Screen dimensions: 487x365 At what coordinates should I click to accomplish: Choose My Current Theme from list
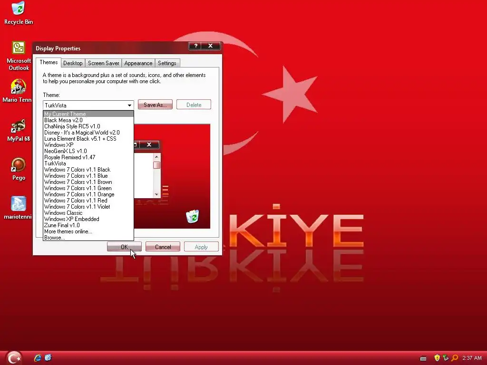pyautogui.click(x=88, y=114)
